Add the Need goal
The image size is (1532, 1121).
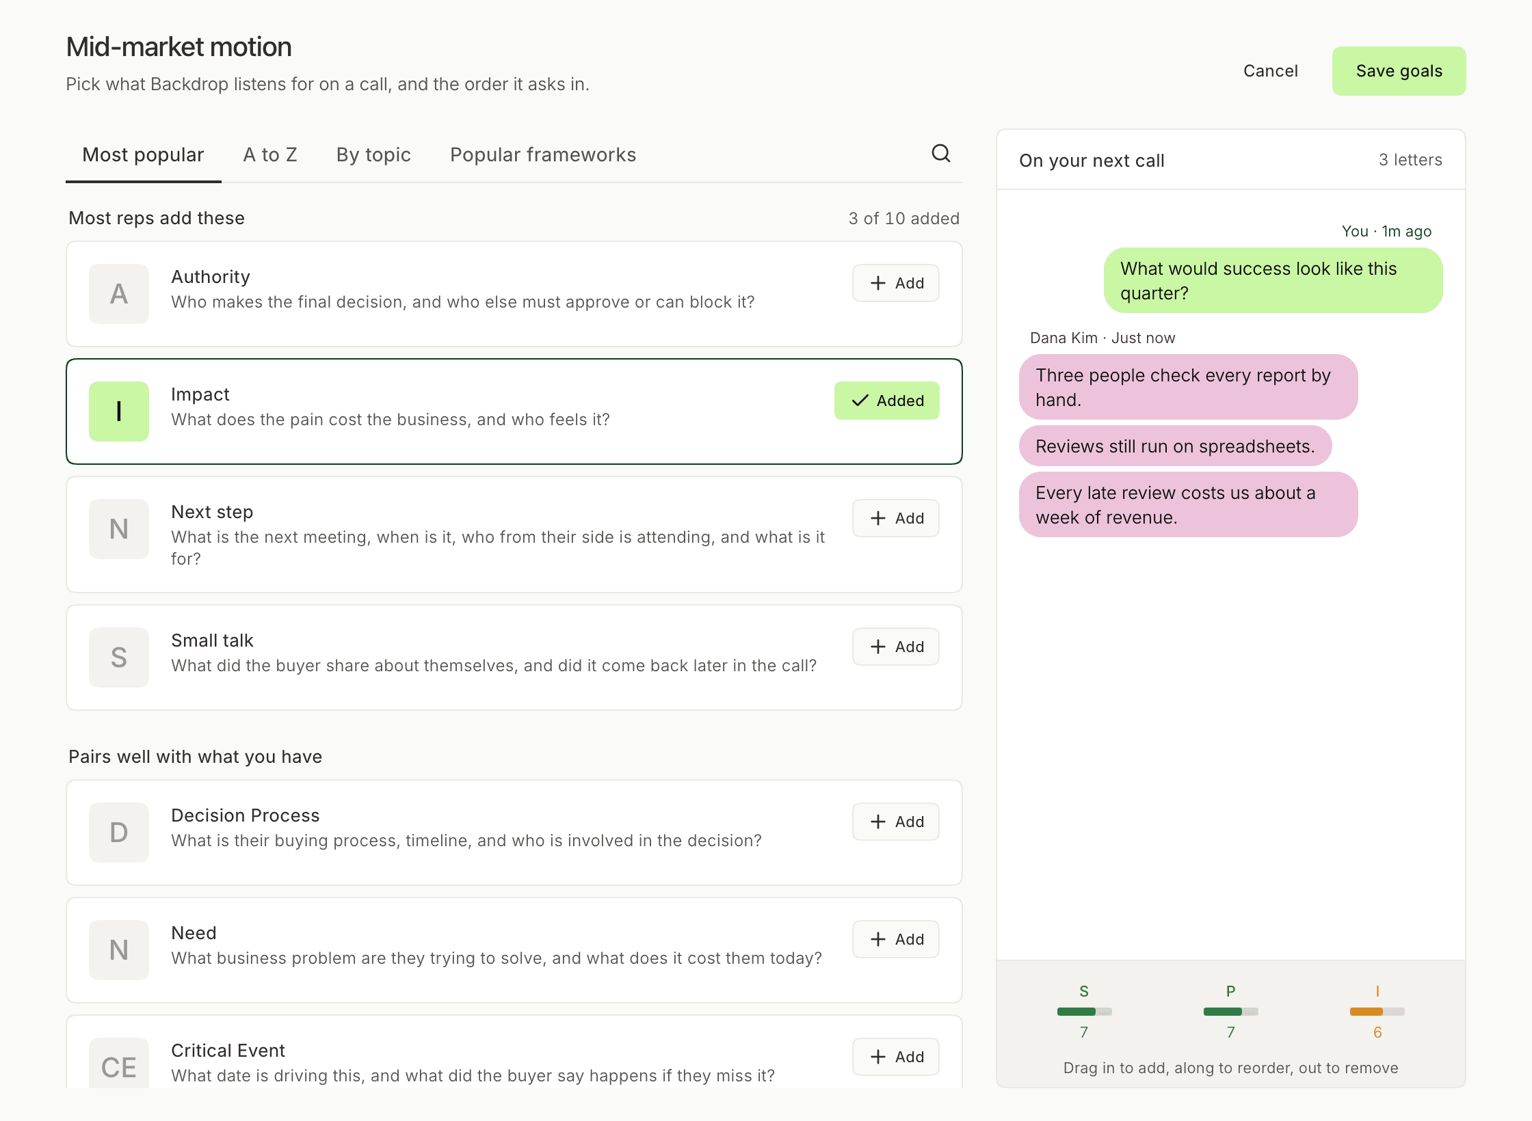pos(896,939)
